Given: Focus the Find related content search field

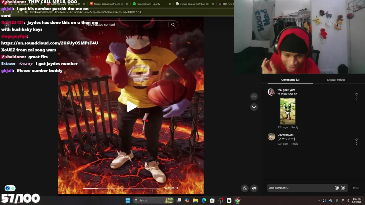Looking at the screenshot, I should click(x=125, y=24).
